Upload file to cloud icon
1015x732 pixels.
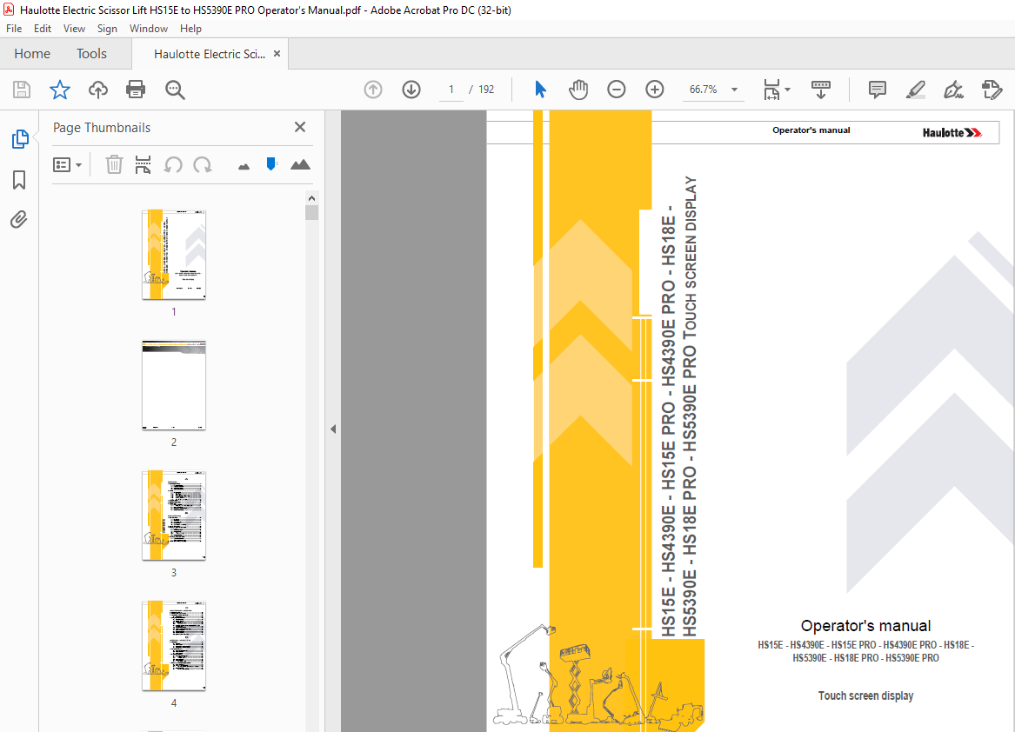(97, 90)
